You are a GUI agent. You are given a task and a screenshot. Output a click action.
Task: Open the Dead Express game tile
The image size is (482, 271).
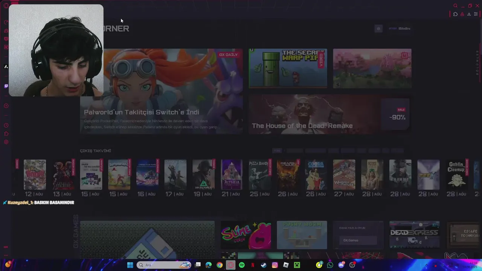[x=414, y=234]
